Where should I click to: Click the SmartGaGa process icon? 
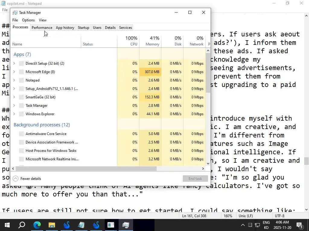coord(21,97)
